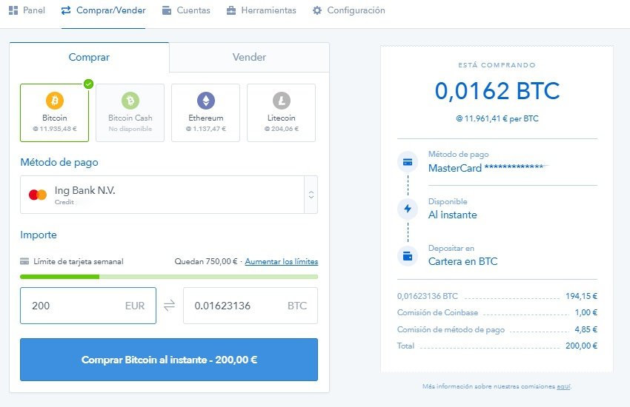Screen dimensions: 630x407
Task: Click Comprar Bitcoin al instante button
Action: click(x=169, y=360)
